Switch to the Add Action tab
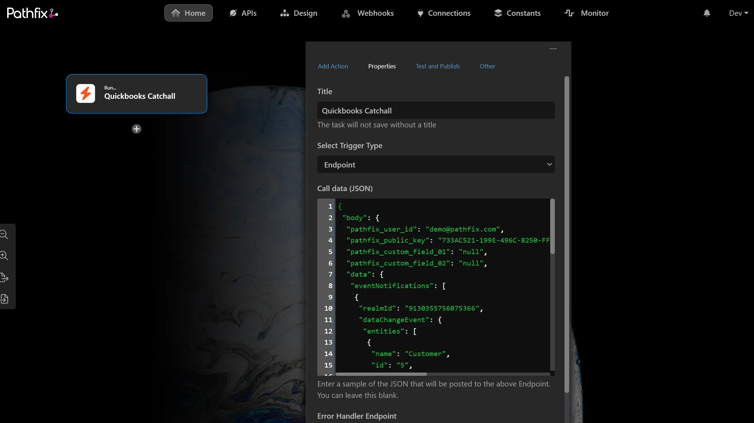Image resolution: width=754 pixels, height=423 pixels. [x=333, y=66]
